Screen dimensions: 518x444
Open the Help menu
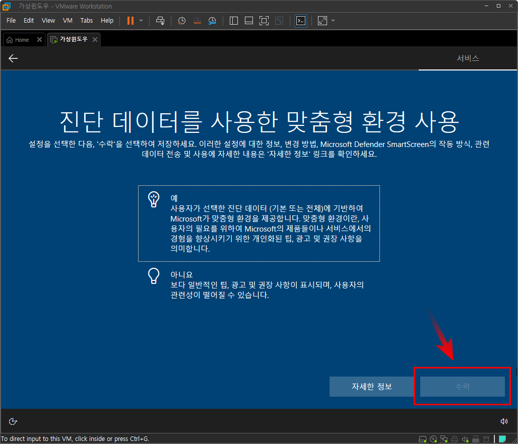click(x=107, y=21)
